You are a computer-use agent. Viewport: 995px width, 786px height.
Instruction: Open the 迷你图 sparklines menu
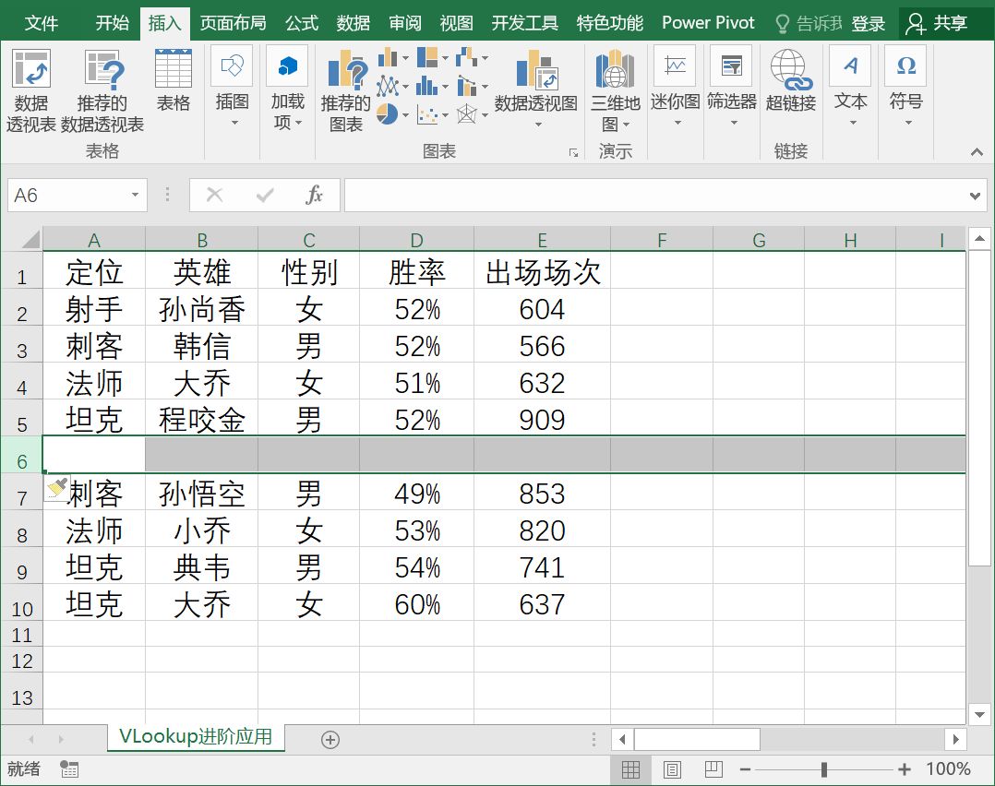[676, 87]
